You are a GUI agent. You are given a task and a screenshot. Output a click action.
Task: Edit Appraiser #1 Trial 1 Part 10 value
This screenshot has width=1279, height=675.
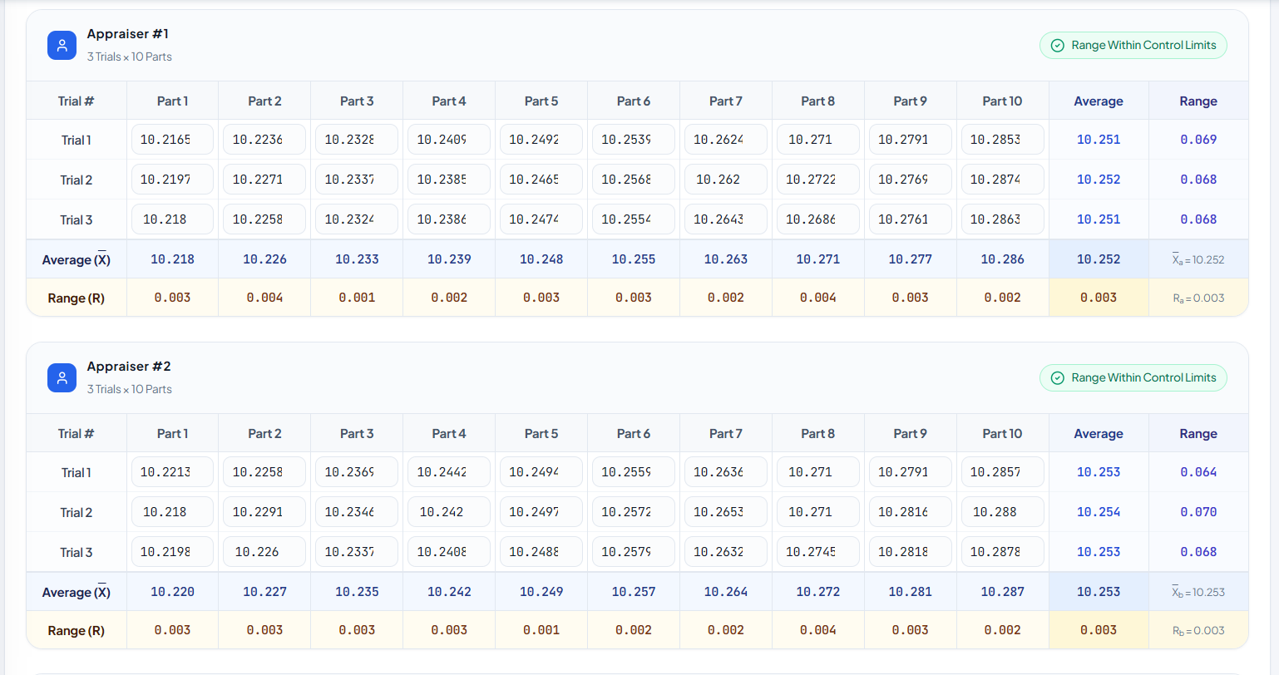1002,140
